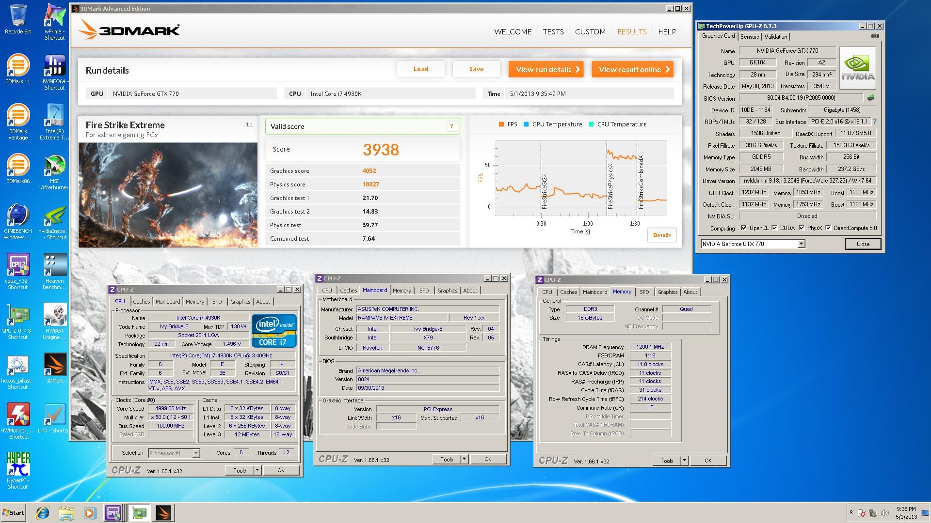Switch to 3DMark taskbar button
Image resolution: width=931 pixels, height=523 pixels.
(163, 513)
